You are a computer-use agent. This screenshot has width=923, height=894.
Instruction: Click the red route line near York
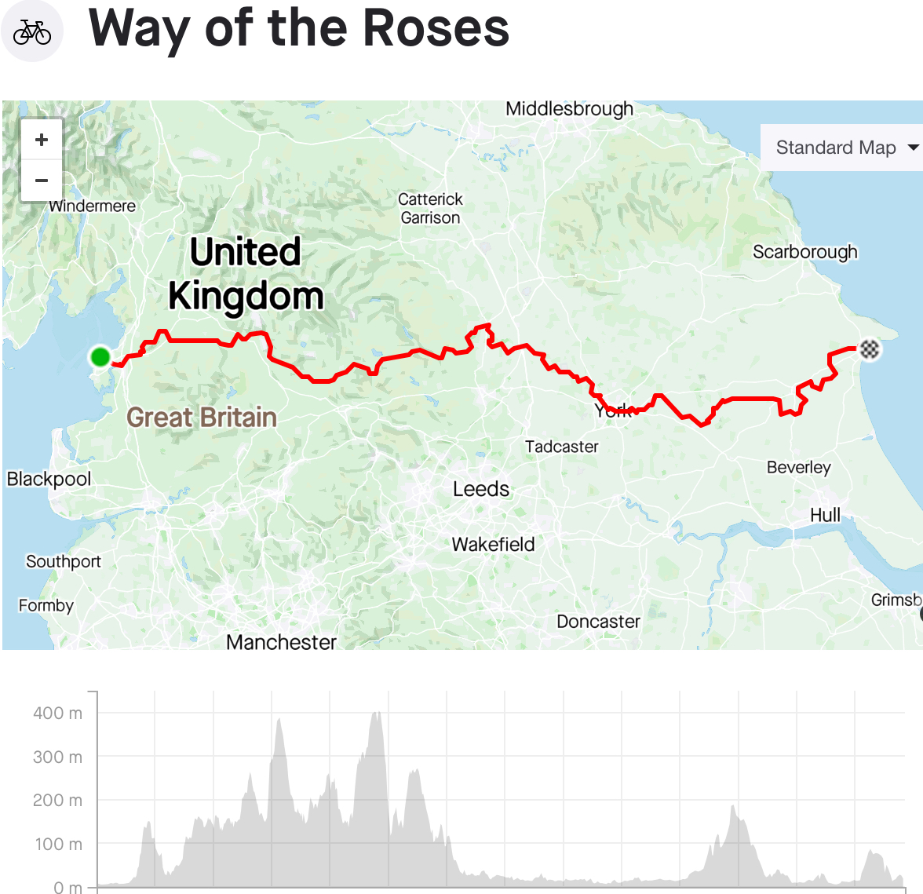pyautogui.click(x=624, y=409)
